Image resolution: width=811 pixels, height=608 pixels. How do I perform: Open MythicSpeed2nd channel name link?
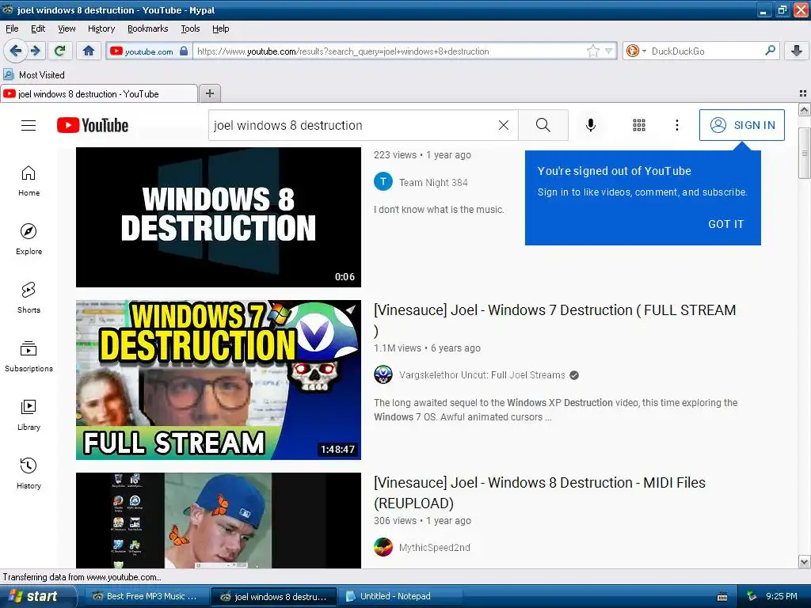tap(435, 548)
